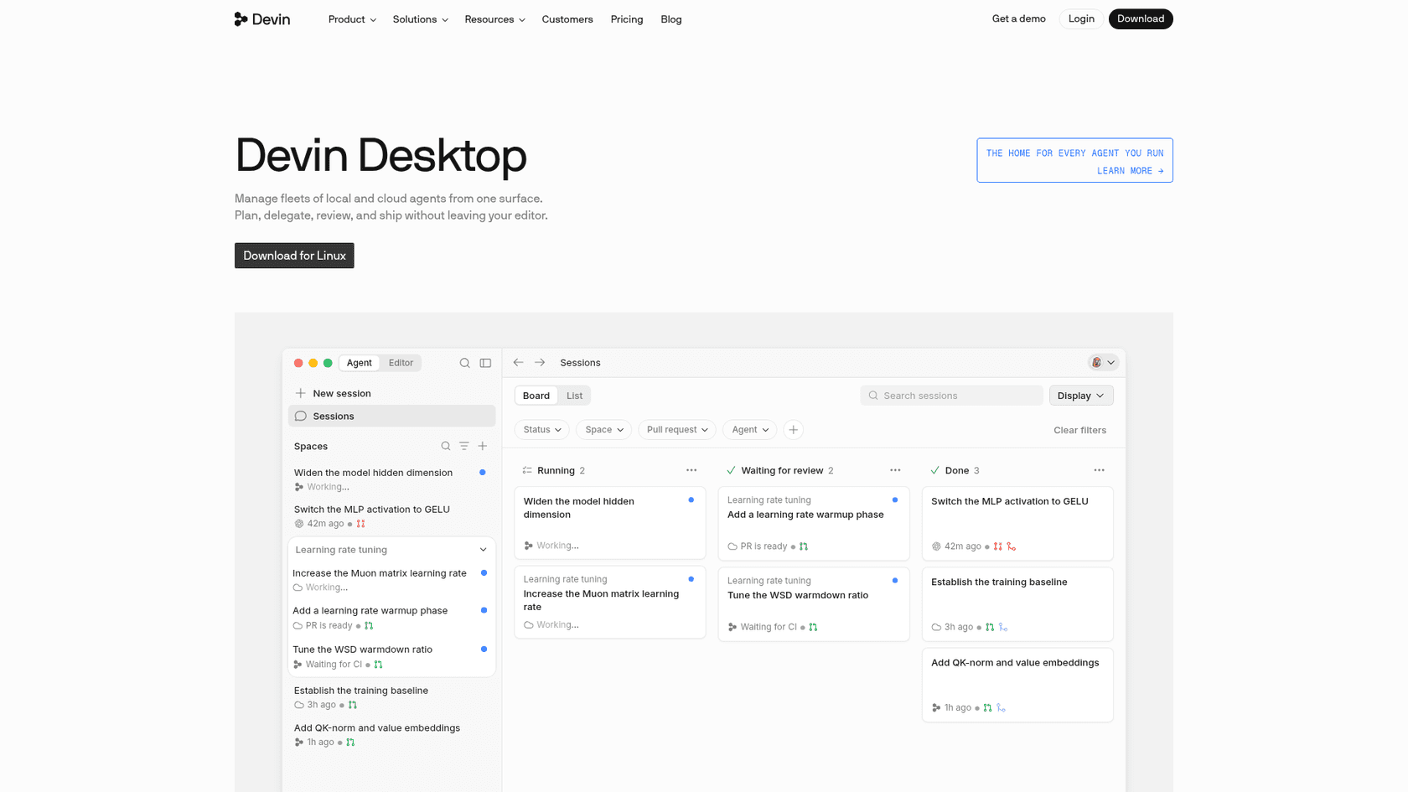Image resolution: width=1408 pixels, height=792 pixels.
Task: Toggle the sidebar panel layout icon
Action: pyautogui.click(x=485, y=363)
